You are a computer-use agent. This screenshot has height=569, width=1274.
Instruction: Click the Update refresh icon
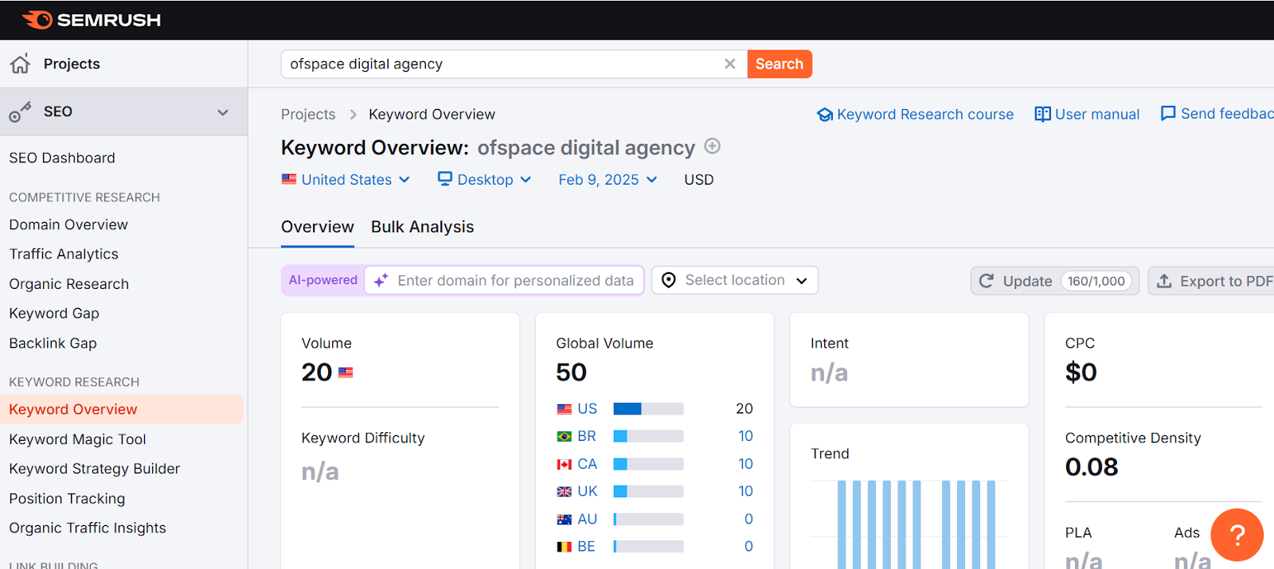tap(987, 281)
